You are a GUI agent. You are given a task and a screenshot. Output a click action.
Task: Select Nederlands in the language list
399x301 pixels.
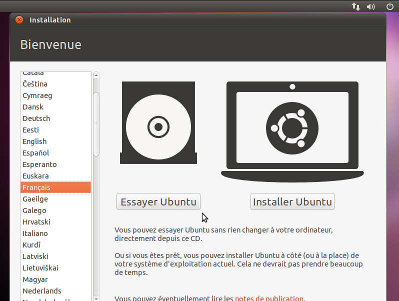click(x=41, y=291)
